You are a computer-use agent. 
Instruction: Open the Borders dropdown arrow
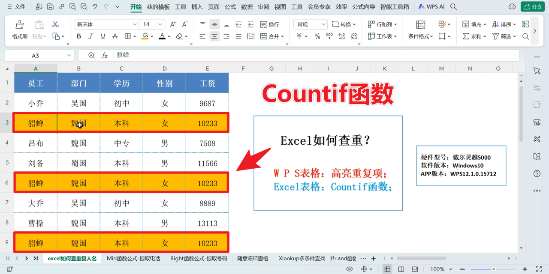point(135,36)
